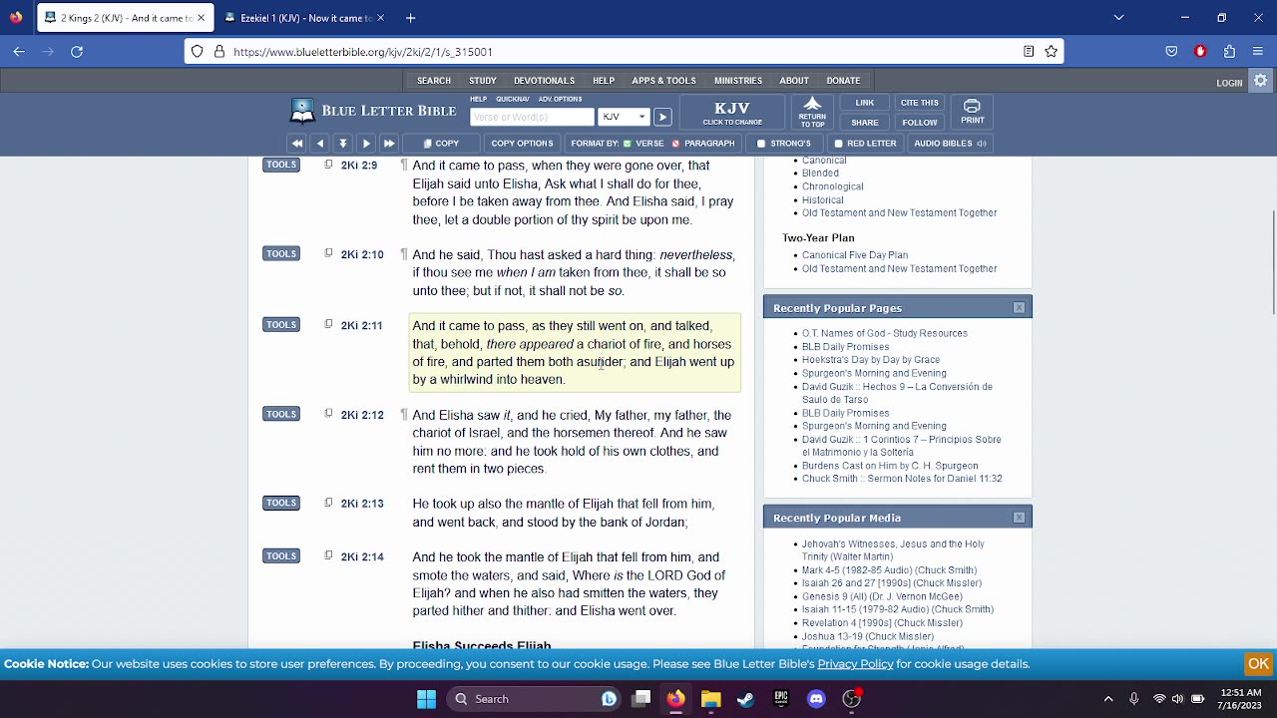Click the Link button
1277x718 pixels.
point(865,103)
